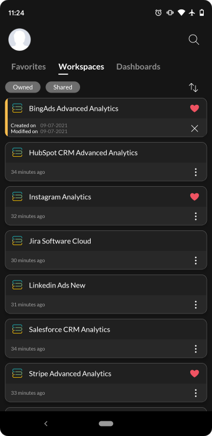Click the Linkedin Ads New workspace icon

[x=17, y=285]
